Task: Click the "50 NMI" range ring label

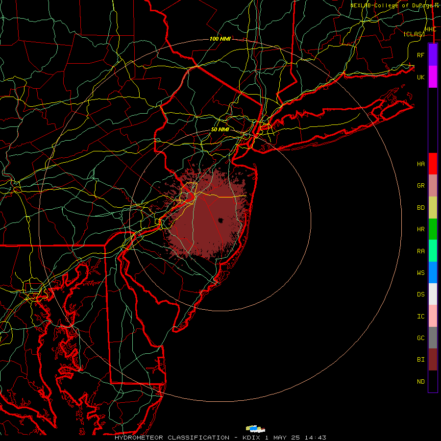Action: tap(220, 129)
